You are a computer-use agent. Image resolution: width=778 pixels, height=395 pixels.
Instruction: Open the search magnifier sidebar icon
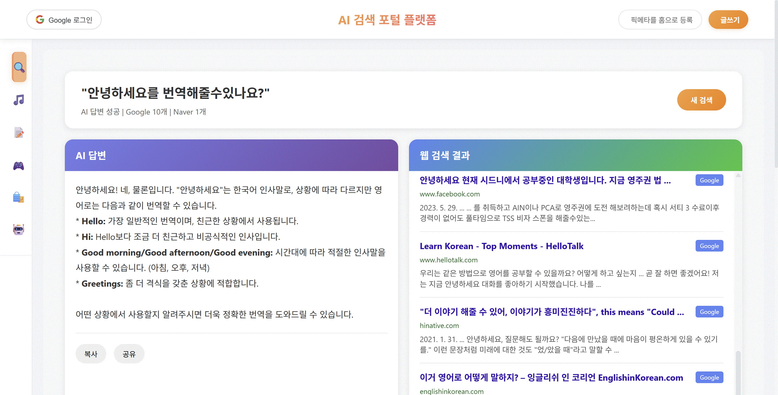pyautogui.click(x=19, y=67)
